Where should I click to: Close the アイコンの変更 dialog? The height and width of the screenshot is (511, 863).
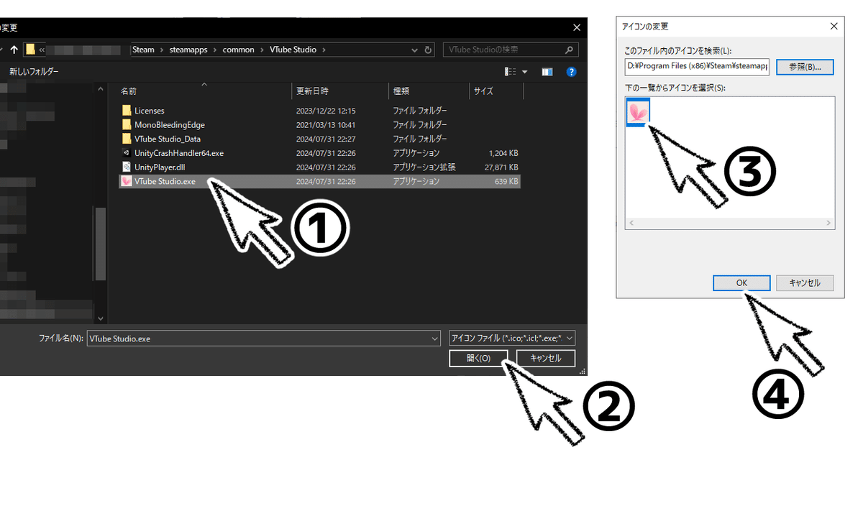coord(834,26)
